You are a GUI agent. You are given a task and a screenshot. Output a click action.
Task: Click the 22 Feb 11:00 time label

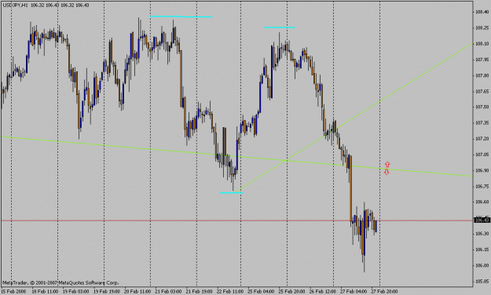point(230,292)
